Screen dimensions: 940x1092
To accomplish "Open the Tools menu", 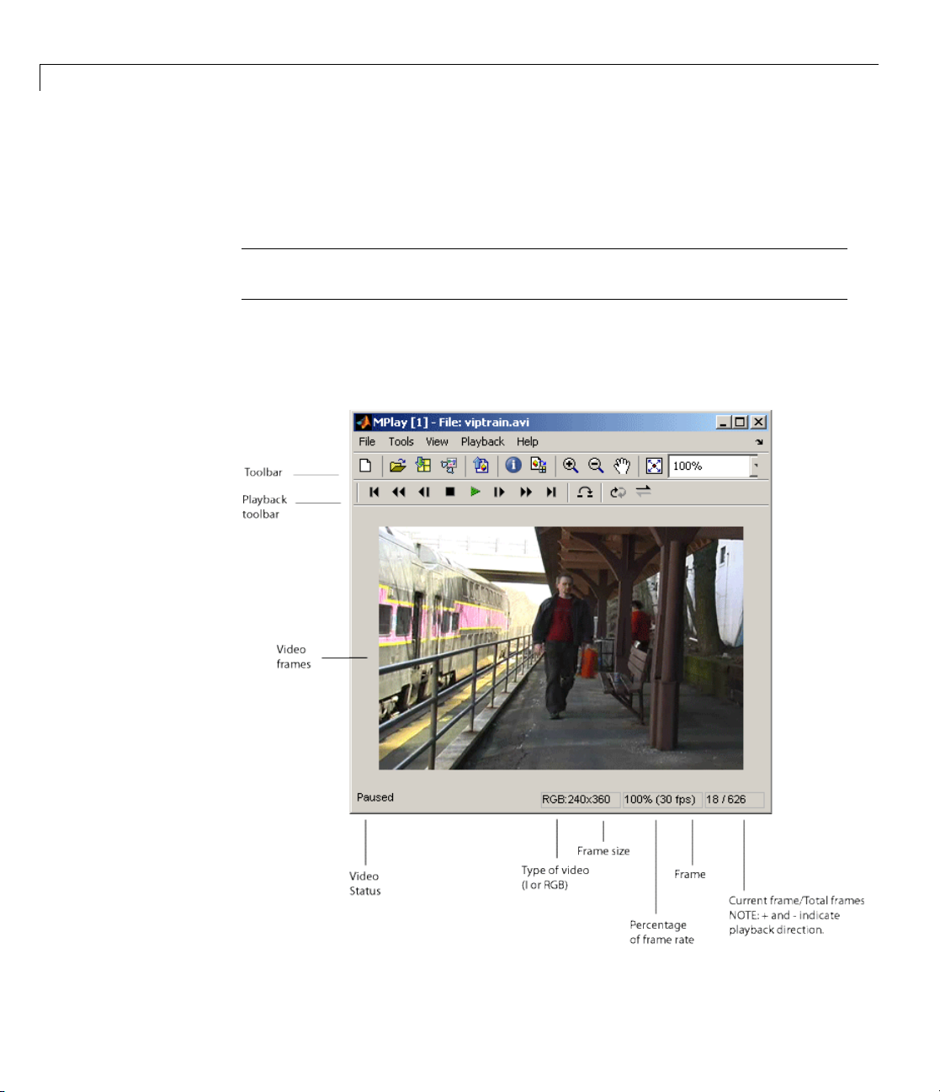I will 401,441.
